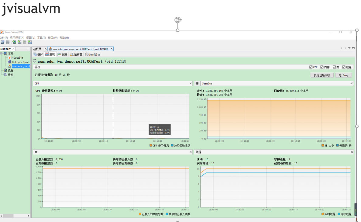Click the Load snapshot toolbar icon

pos(2,42)
